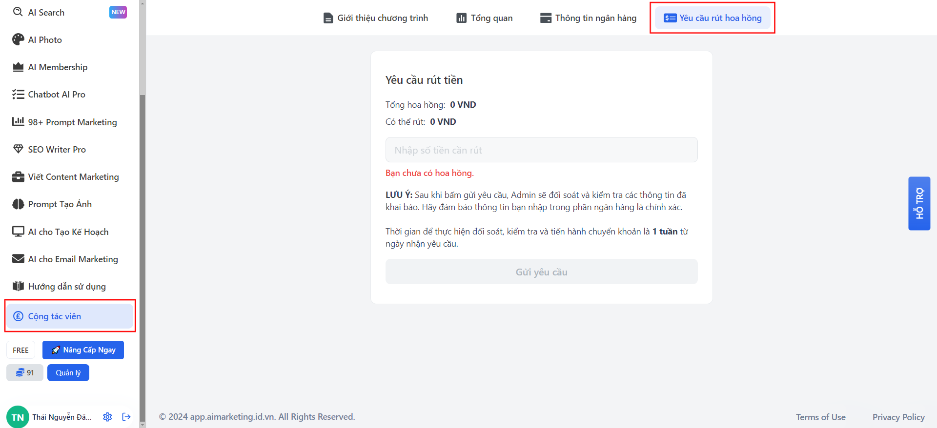Open the Privacy Policy link
937x428 pixels.
tap(898, 417)
